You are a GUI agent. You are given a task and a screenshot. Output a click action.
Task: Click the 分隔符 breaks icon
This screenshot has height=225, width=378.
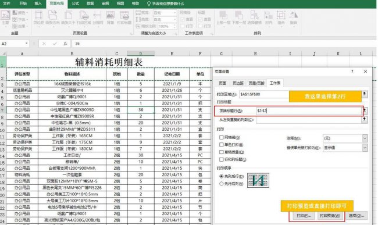point(98,17)
